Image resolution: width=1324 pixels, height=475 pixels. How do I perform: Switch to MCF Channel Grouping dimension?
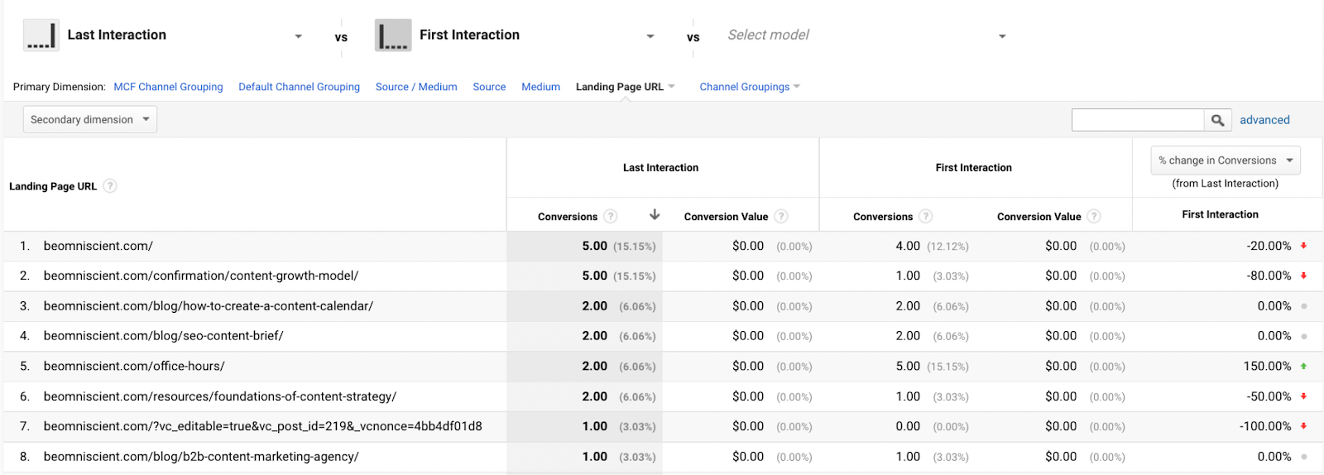coord(168,87)
